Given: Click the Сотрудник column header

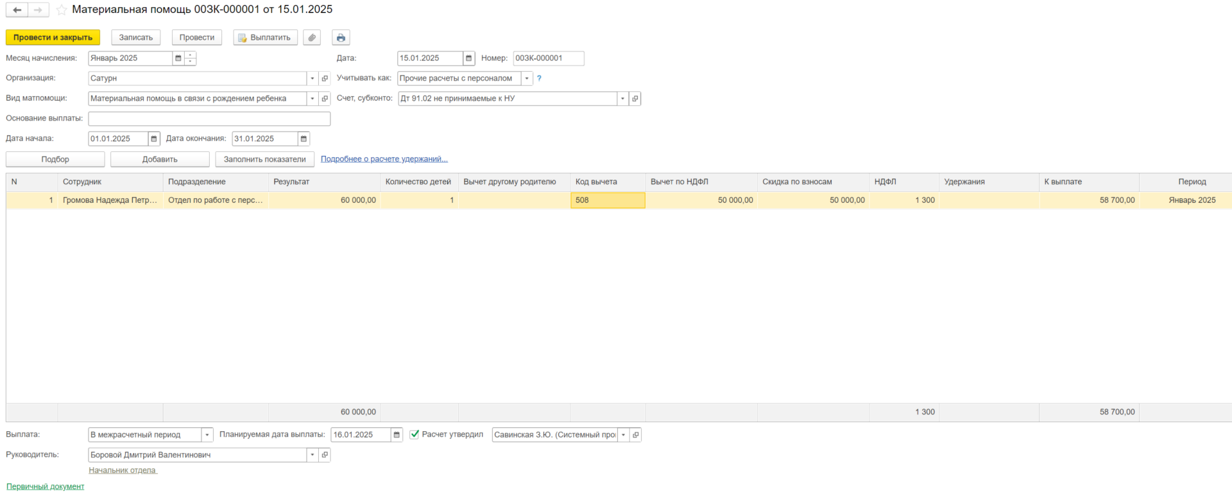Looking at the screenshot, I should pos(110,182).
